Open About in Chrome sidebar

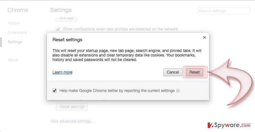pos(13,60)
